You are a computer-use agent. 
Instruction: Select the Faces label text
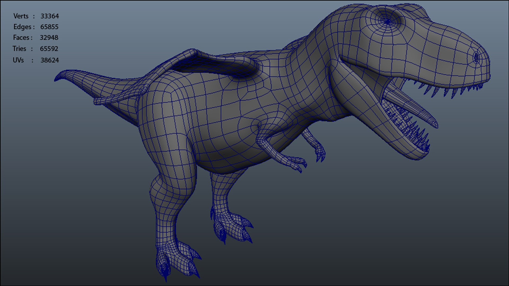(21, 38)
